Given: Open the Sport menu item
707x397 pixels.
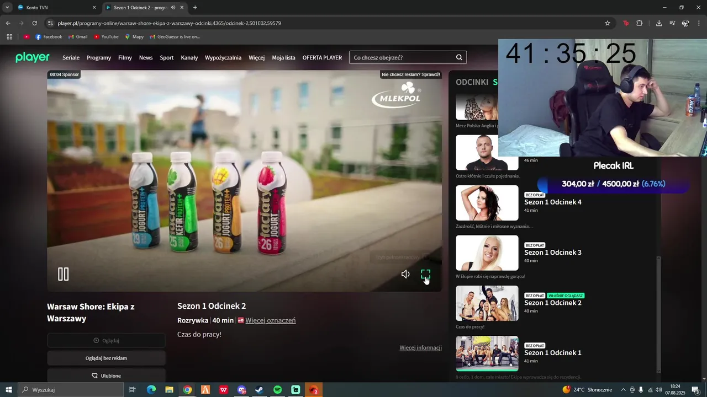Looking at the screenshot, I should pyautogui.click(x=167, y=57).
